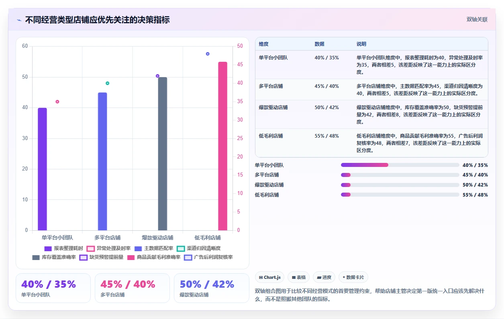Viewport: 504px width, 319px height.
Task: Click the pink data point above 单平台小团队
Action: click(x=57, y=102)
